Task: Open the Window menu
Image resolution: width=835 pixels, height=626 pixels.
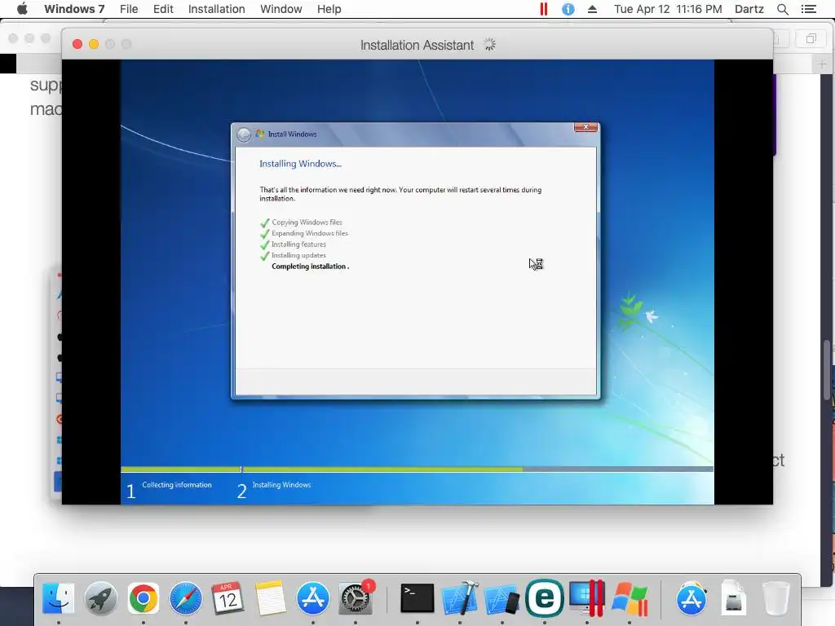Action: click(x=281, y=9)
